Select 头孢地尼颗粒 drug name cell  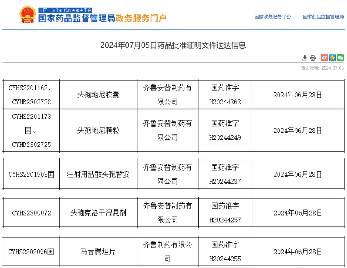pos(98,131)
